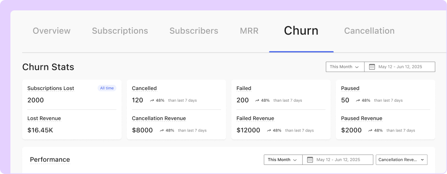
Task: Click the Performance heading
Action: [x=50, y=160]
